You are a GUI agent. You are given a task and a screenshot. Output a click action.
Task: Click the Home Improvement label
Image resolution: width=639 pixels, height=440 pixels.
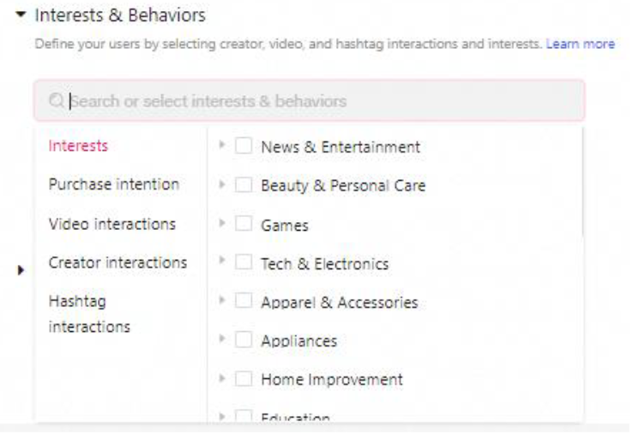[331, 379]
